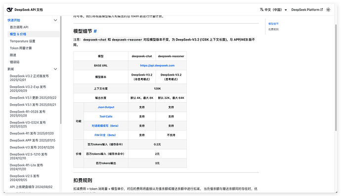Click the deepseek-reasoner column header
341x196 pixels.
tap(171, 56)
